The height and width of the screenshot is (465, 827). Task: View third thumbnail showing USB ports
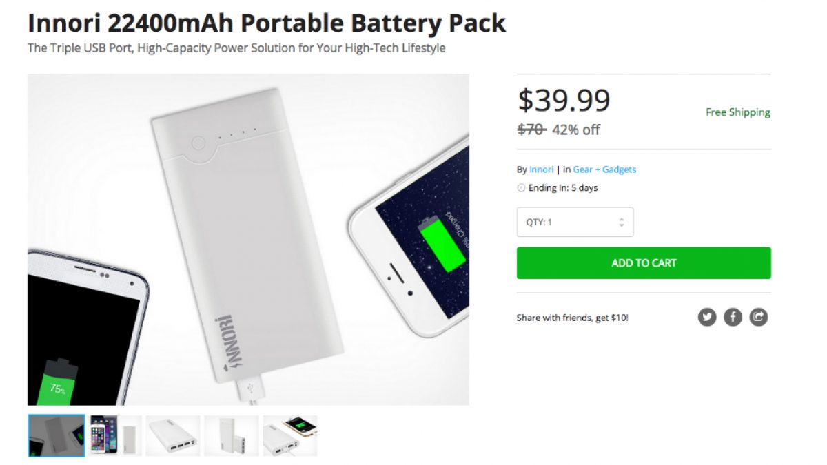[173, 435]
